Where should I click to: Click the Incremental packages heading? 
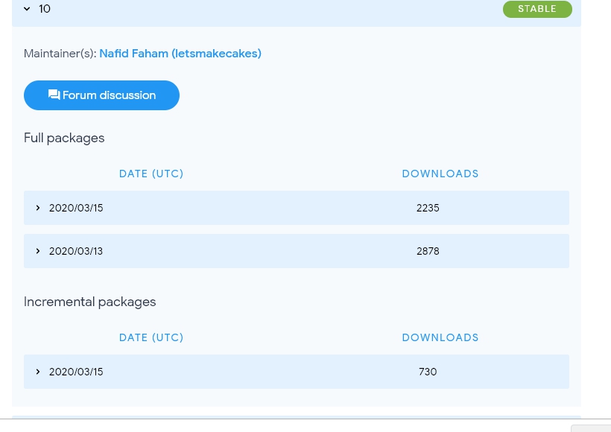[89, 302]
